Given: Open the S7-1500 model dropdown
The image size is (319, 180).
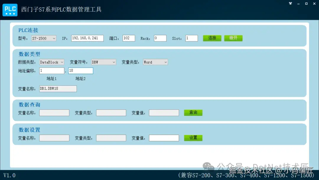Looking at the screenshot, I should point(44,38).
